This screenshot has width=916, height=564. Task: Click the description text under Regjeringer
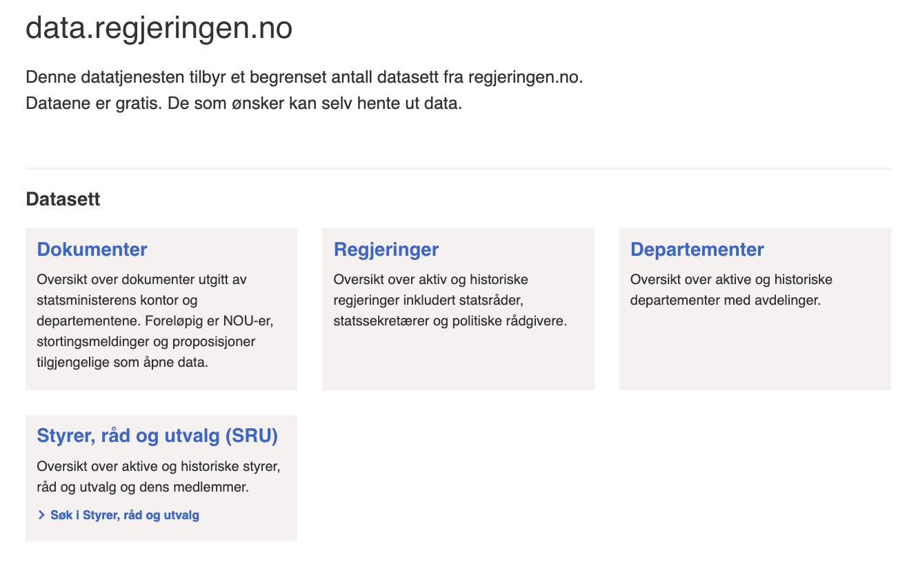(450, 300)
